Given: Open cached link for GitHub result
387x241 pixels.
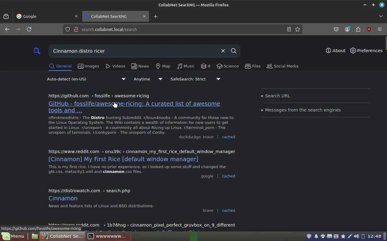Looking at the screenshot, I should click(x=228, y=137).
